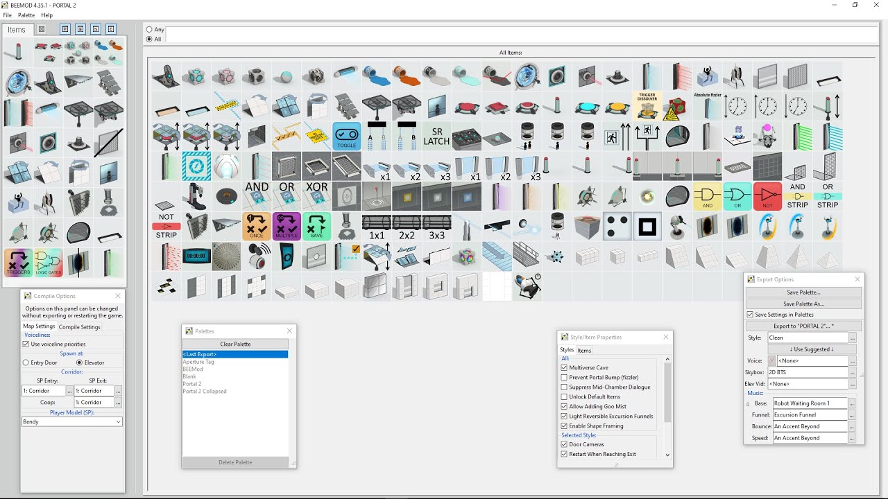Screen dimensions: 888x499
Task: Select the TOGGLE item in All Items
Action: pos(347,137)
